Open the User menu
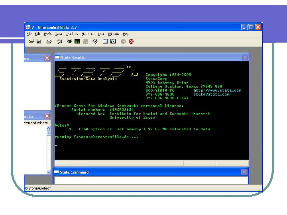This screenshot has height=215, width=287. [x=101, y=34]
